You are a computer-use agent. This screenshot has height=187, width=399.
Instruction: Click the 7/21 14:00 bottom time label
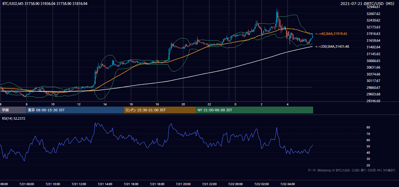105,184
